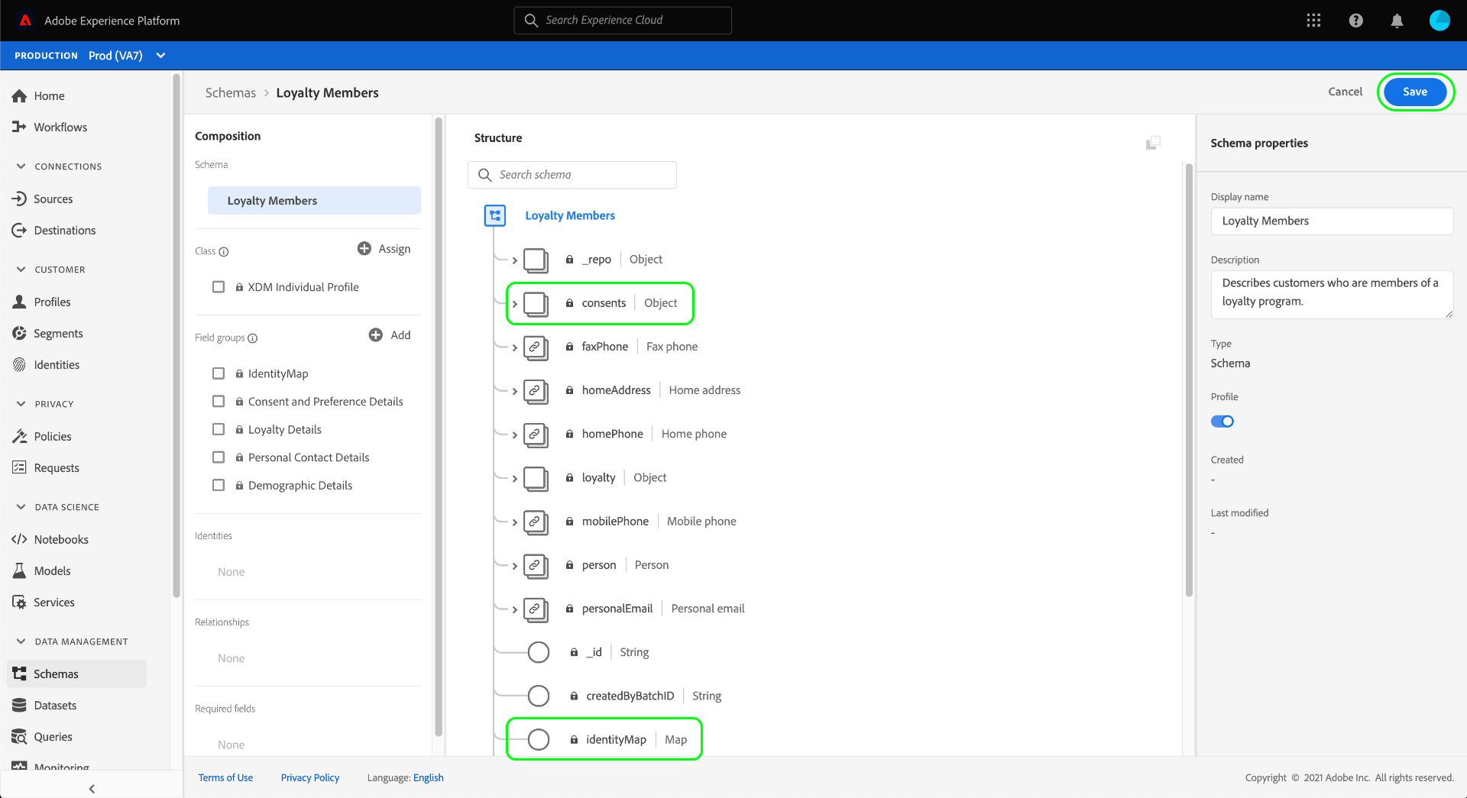Select Loyalty Members in Composition panel
The height and width of the screenshot is (798, 1467).
314,201
